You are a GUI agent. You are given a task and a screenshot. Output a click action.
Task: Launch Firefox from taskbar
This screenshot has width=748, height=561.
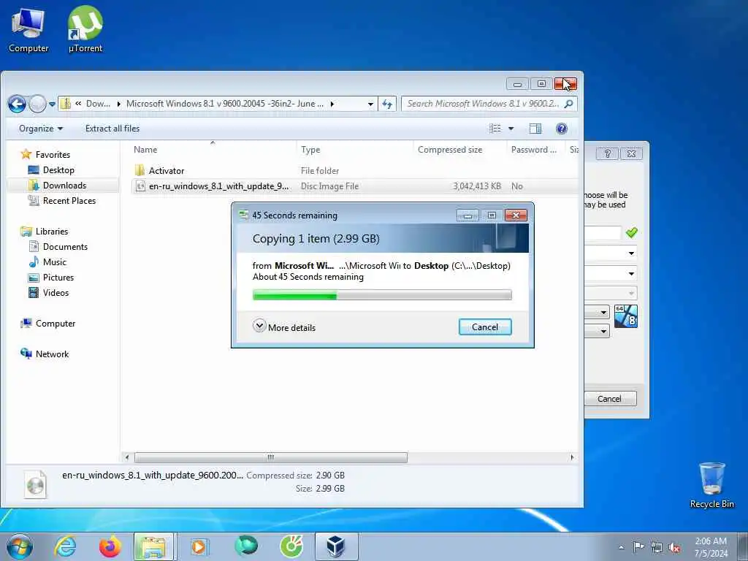[x=110, y=546]
